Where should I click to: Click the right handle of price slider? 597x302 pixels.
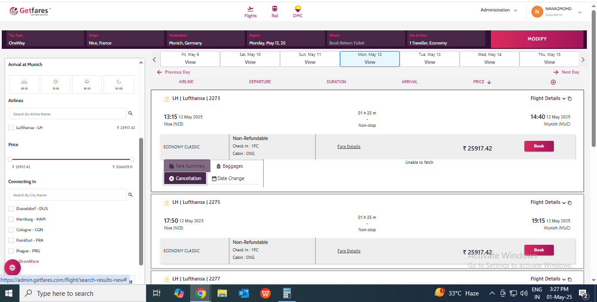[x=132, y=159]
